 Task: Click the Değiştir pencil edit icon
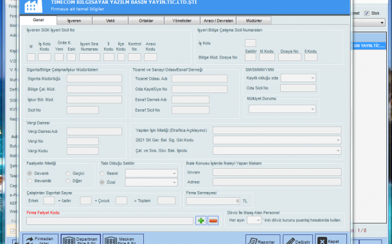tap(290, 241)
